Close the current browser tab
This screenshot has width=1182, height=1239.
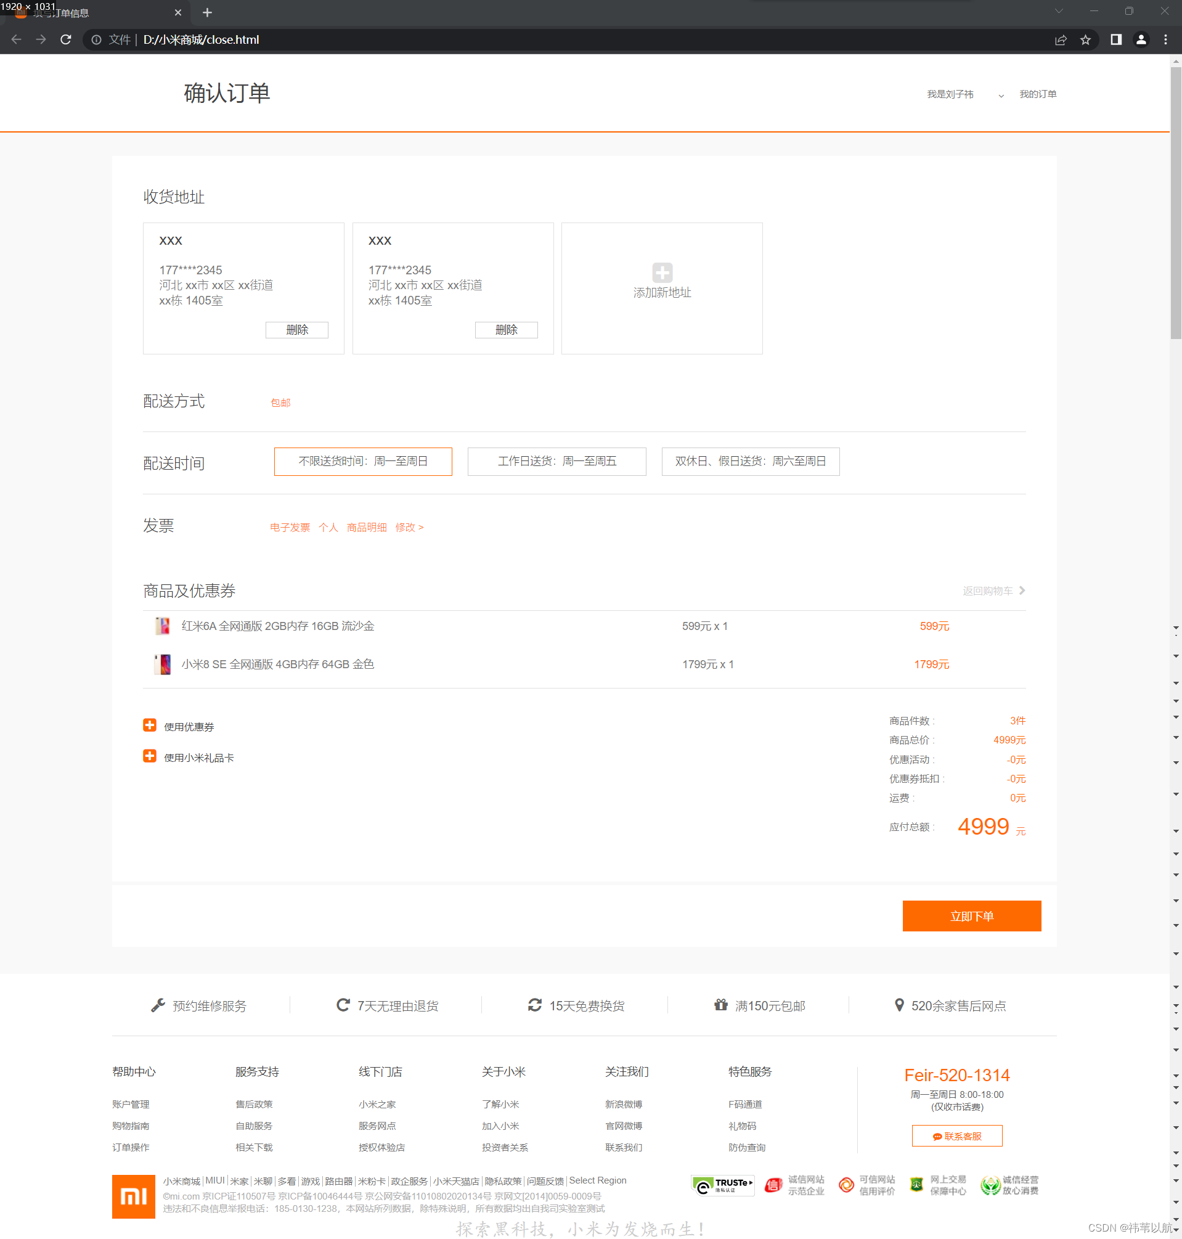click(177, 12)
